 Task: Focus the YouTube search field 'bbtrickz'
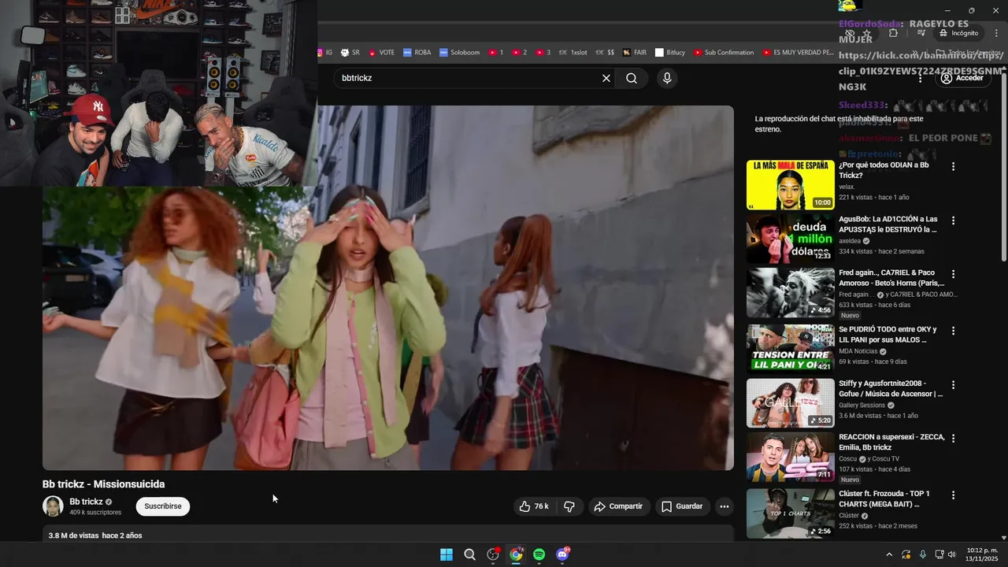[469, 78]
